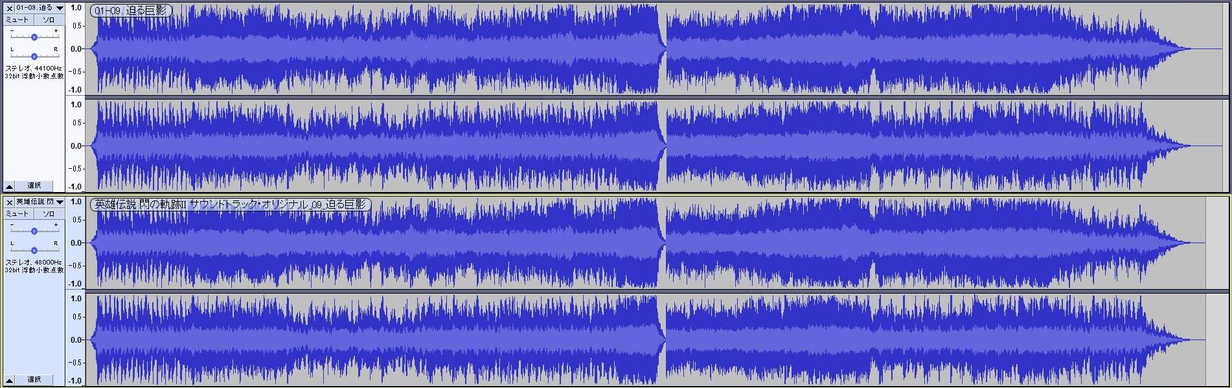Screen dimensions: 1232x388
Task: Click the lower channel vertical ruler of the 48000Hz track
Action: click(76, 339)
